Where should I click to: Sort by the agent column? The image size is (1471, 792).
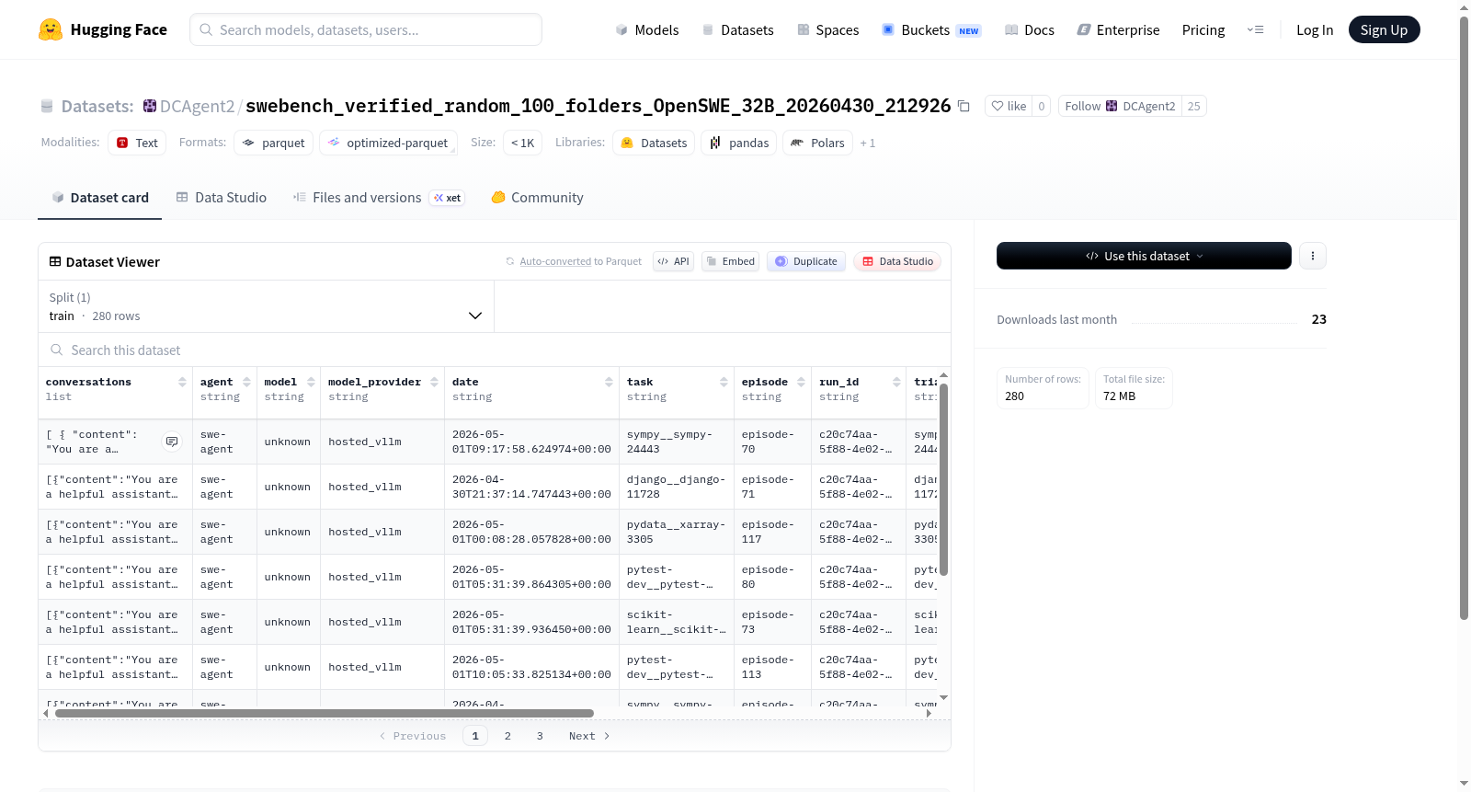(x=246, y=382)
